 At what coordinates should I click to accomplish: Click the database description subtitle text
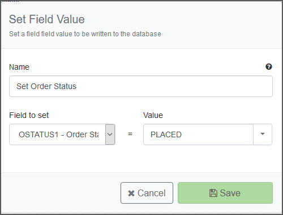85,34
